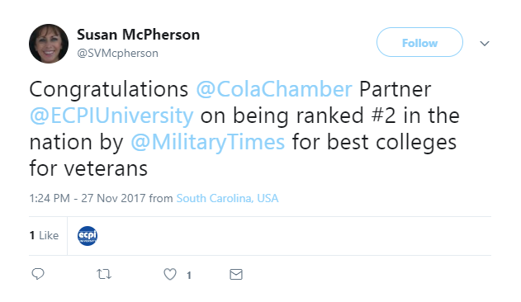Screen dimensions: 521x302
Task: Visit the @ColaChamber mention
Action: point(274,89)
